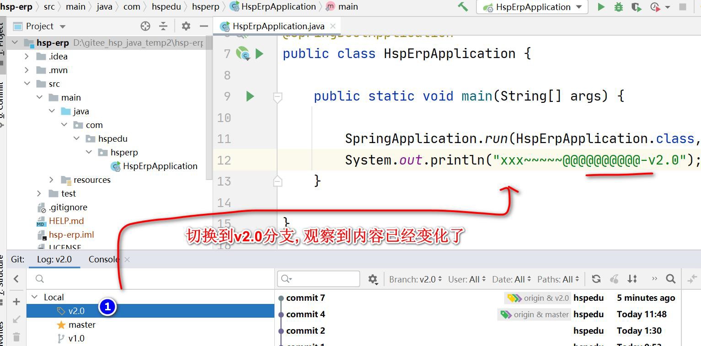This screenshot has height=346, width=701.
Task: Click the run gutter arrow beside main method
Action: [x=250, y=96]
